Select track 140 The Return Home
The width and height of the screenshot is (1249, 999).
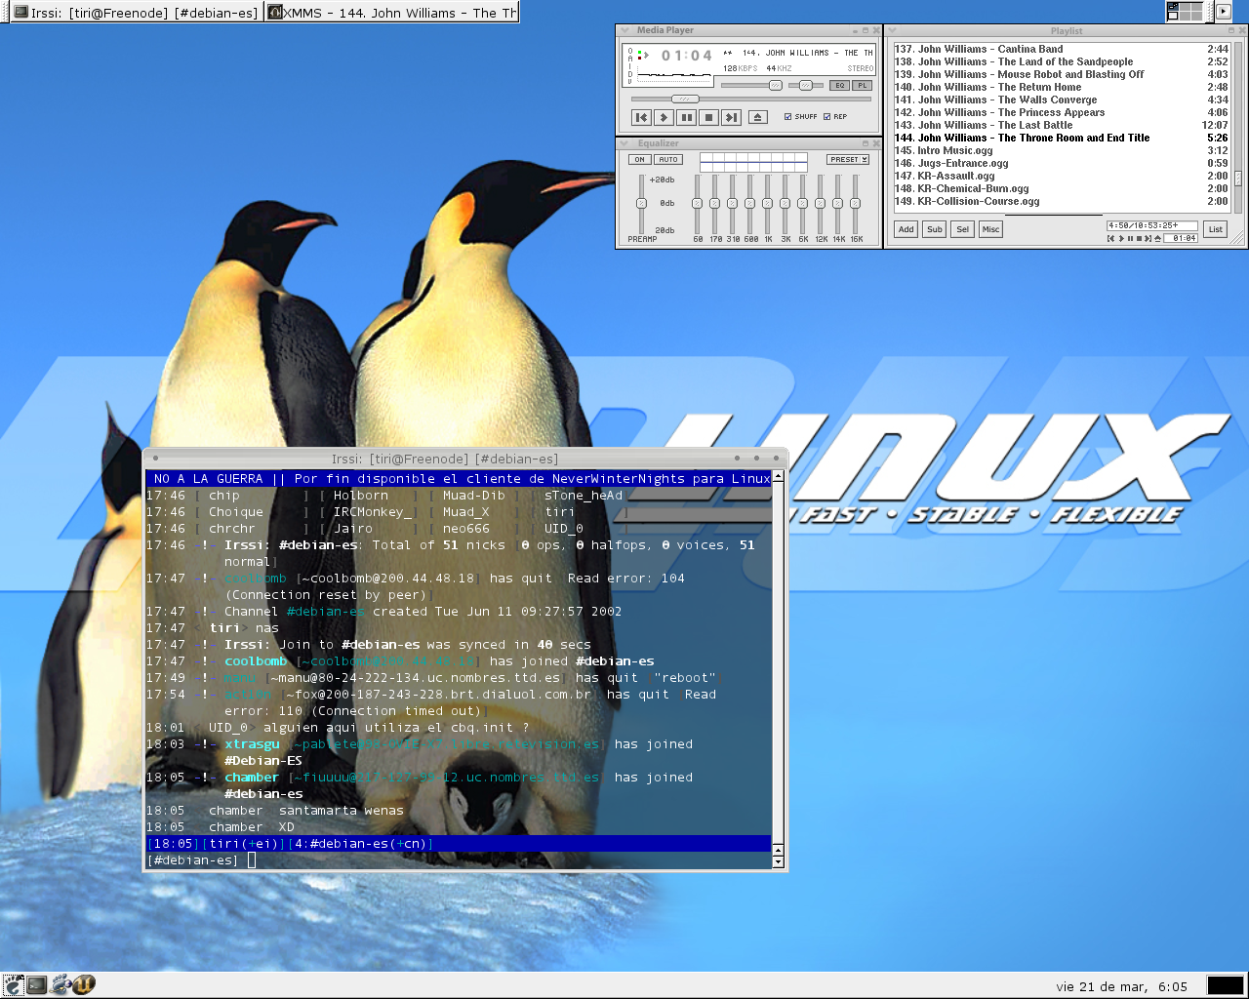[x=1061, y=87]
